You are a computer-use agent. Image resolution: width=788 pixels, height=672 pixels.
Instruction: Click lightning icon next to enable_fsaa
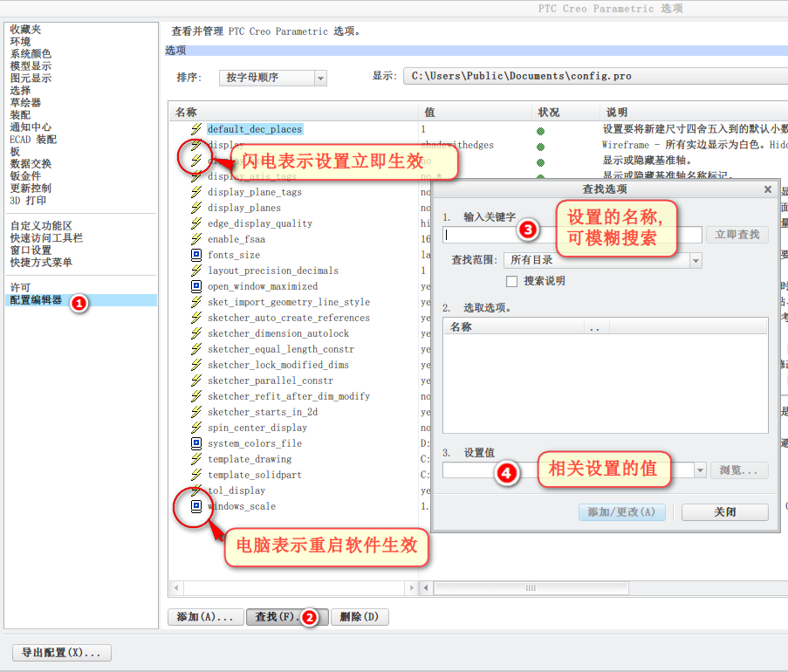pos(196,239)
